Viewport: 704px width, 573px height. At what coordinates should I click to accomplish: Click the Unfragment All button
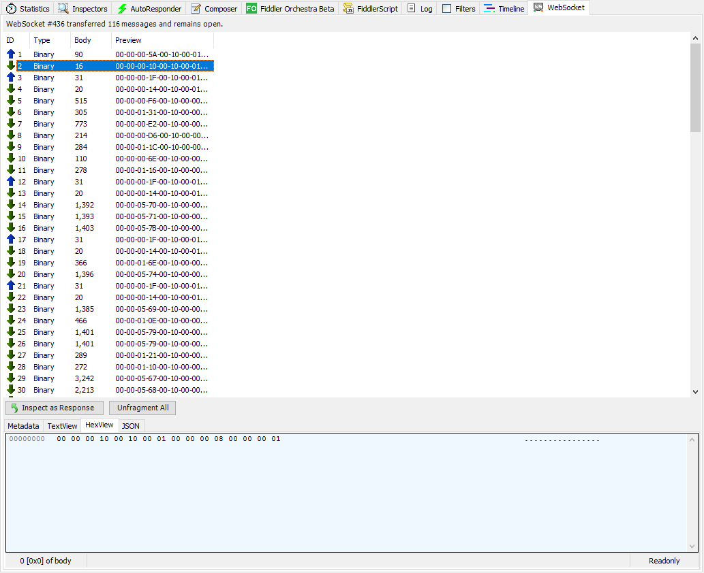click(142, 408)
